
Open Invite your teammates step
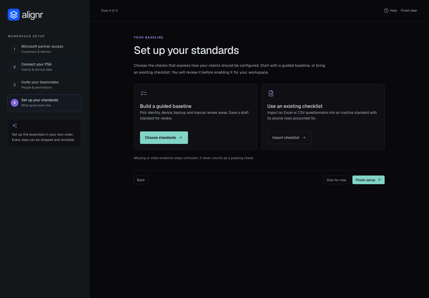pos(44,85)
